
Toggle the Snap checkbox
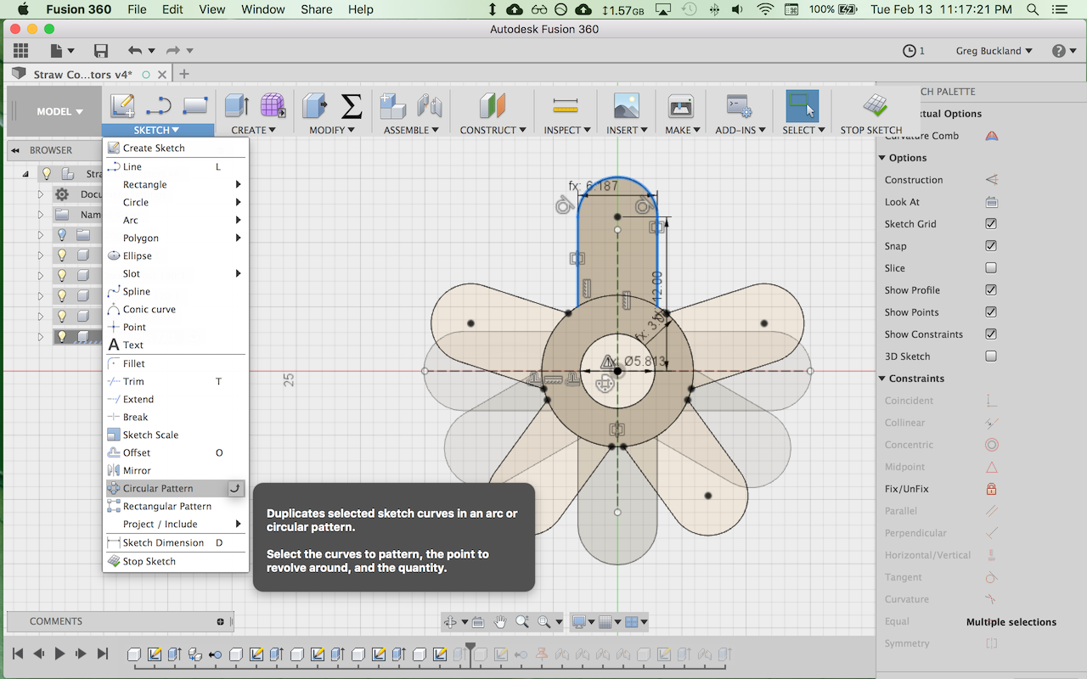pos(991,246)
